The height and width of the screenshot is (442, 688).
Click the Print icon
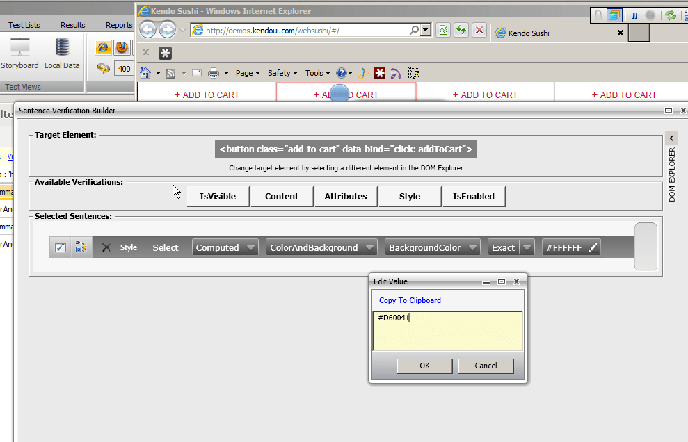click(214, 73)
